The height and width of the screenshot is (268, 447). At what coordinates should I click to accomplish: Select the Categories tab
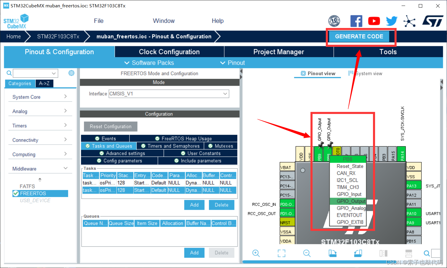20,84
